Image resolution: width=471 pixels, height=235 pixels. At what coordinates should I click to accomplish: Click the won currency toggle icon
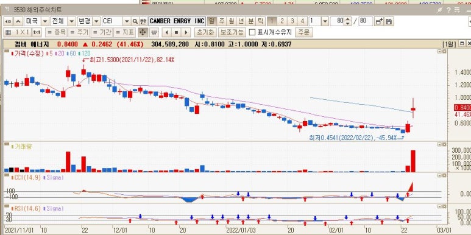[x=154, y=32]
